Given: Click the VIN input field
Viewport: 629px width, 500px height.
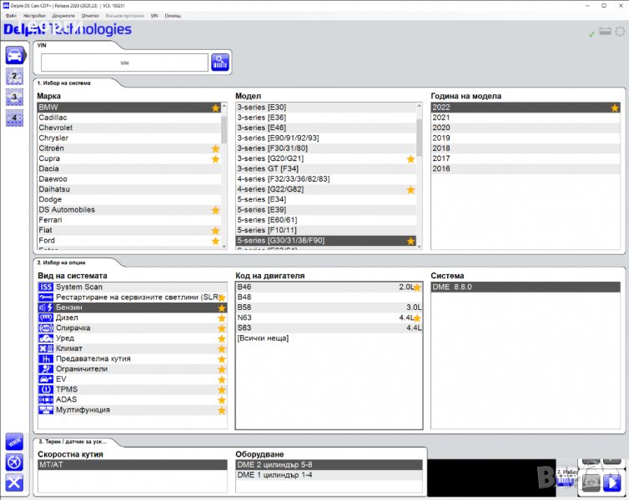Looking at the screenshot, I should tap(124, 62).
